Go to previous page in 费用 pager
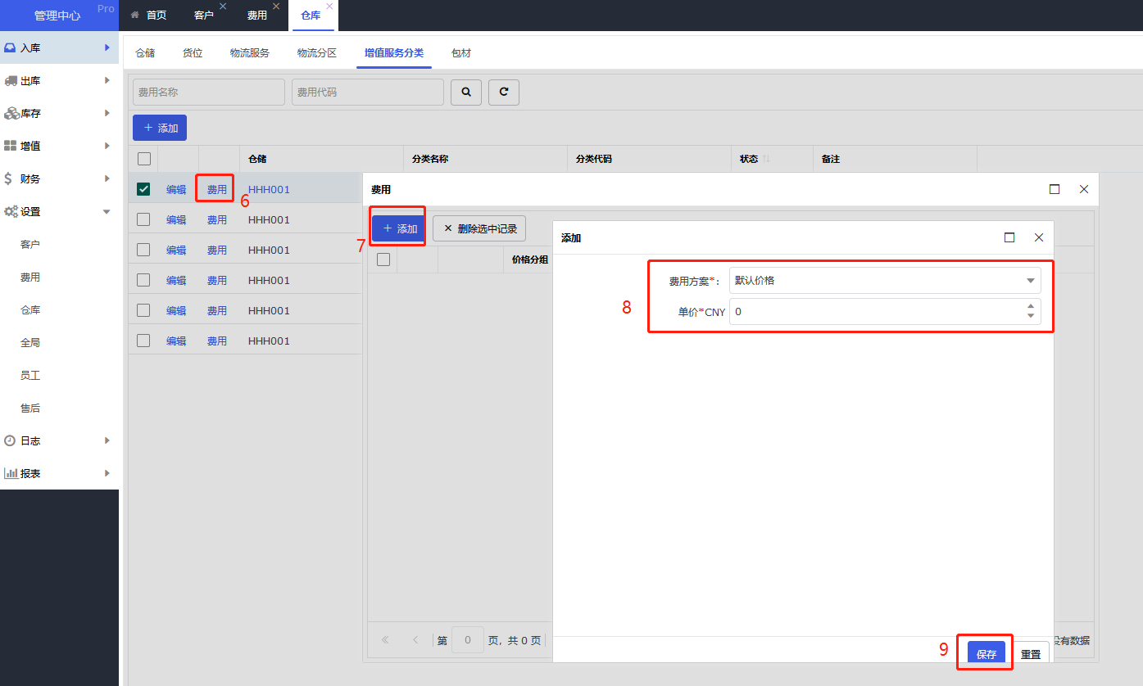Image resolution: width=1143 pixels, height=686 pixels. [x=415, y=640]
